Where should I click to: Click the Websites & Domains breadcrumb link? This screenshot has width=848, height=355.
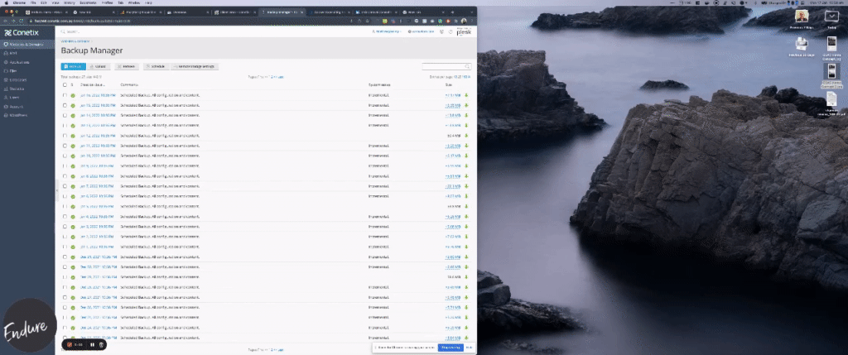pos(75,41)
